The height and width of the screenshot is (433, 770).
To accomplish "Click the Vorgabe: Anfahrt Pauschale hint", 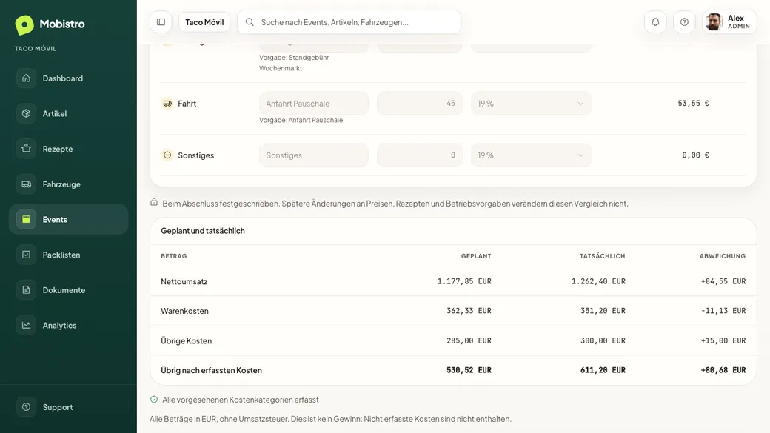I will (301, 120).
